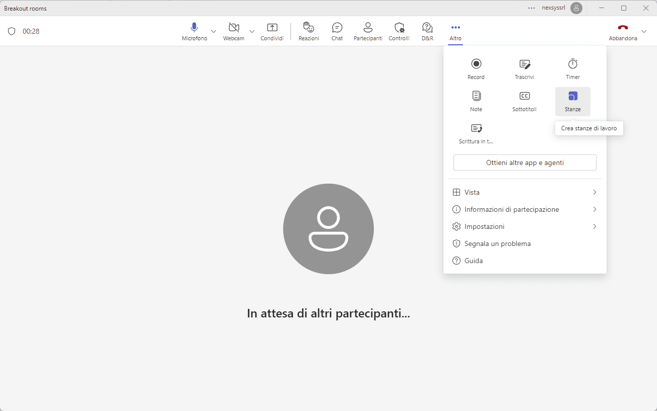Open the Timer tool
Image resolution: width=657 pixels, height=411 pixels.
pos(573,69)
